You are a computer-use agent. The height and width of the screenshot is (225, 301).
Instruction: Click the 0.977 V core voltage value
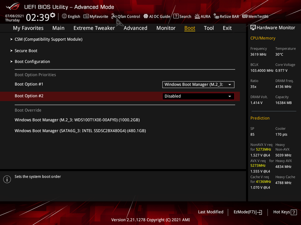coord(281,71)
